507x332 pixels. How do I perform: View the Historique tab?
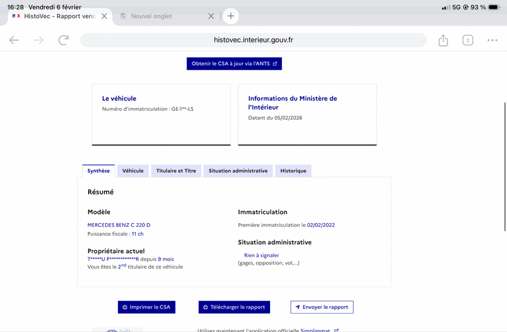[293, 171]
